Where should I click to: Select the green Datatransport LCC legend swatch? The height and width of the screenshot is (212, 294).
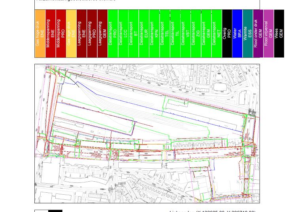(123, 33)
